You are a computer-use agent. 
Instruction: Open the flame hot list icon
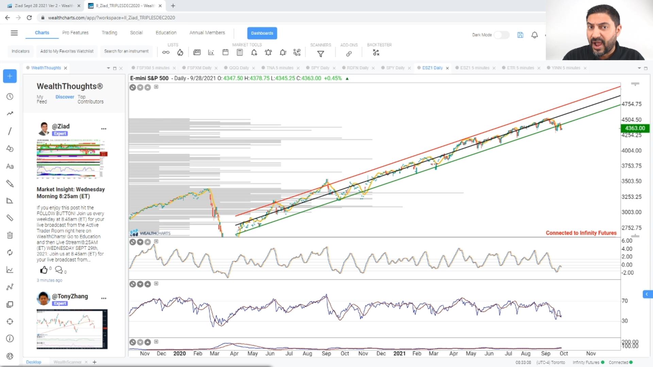180,52
